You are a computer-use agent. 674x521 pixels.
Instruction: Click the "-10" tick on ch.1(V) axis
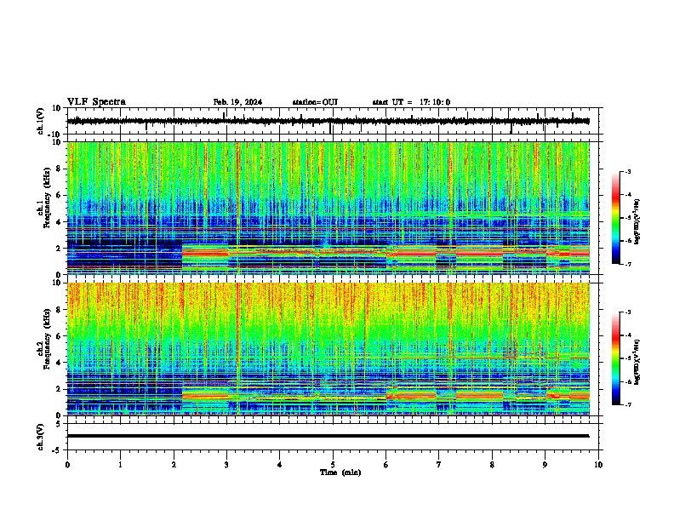(x=54, y=135)
